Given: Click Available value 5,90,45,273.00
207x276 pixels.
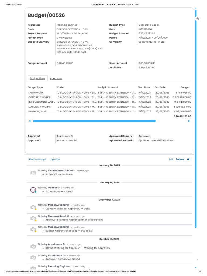Looking at the screenshot, I should (x=147, y=68).
